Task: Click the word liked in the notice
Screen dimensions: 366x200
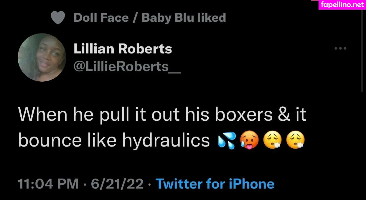Action: coord(211,18)
